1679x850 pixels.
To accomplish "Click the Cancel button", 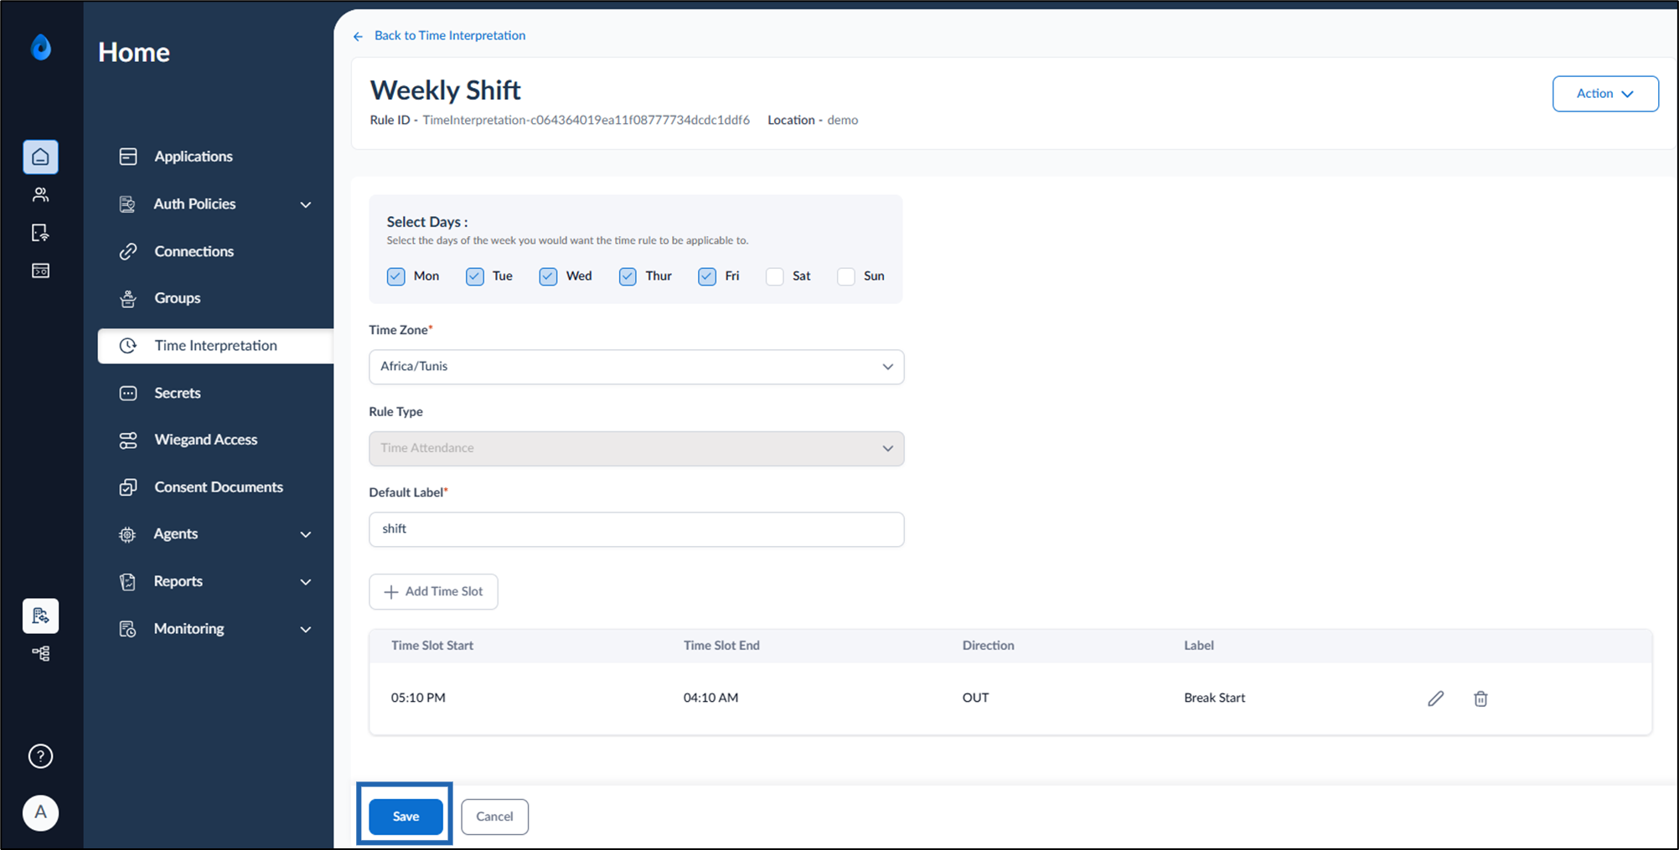I will click(x=494, y=817).
